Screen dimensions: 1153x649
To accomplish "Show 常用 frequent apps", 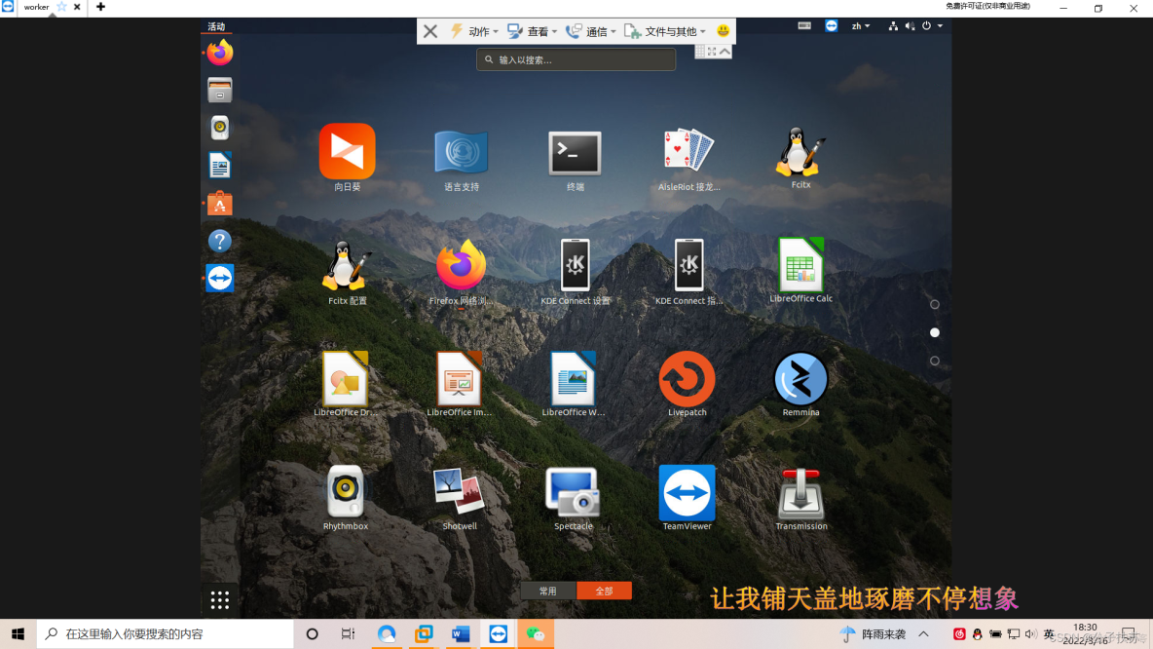I will pos(548,591).
